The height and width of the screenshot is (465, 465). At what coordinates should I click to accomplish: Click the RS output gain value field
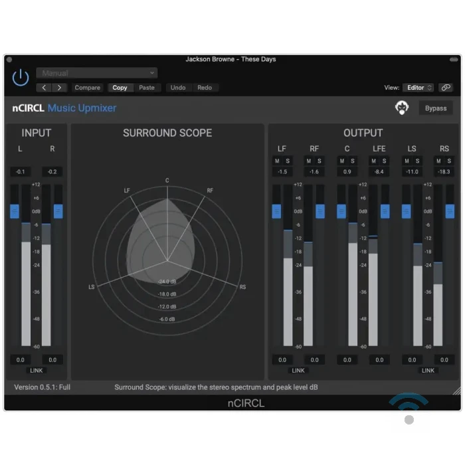444,360
